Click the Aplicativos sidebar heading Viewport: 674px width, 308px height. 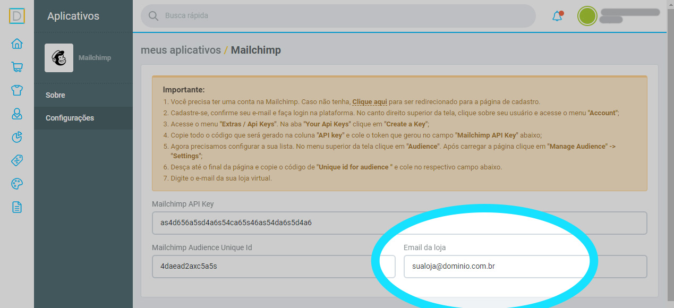point(73,16)
